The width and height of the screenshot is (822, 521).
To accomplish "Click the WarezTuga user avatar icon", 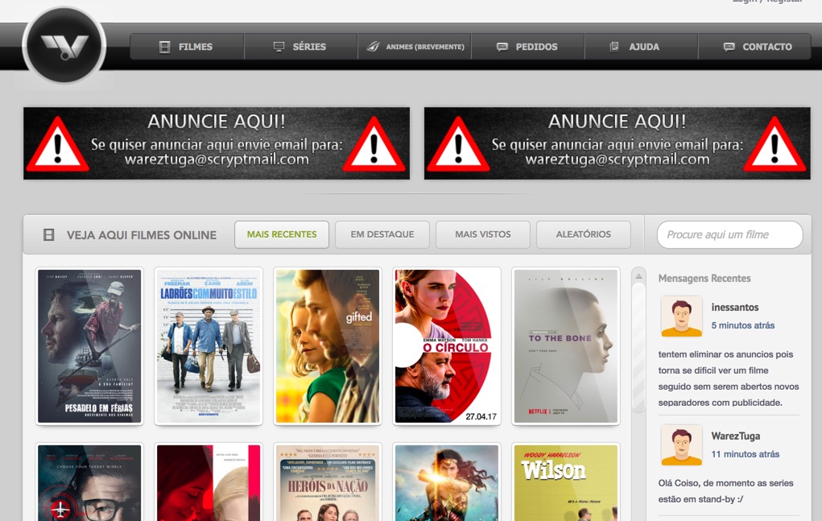I will [681, 445].
